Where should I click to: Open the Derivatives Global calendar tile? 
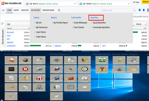pyautogui.click(x=70, y=60)
